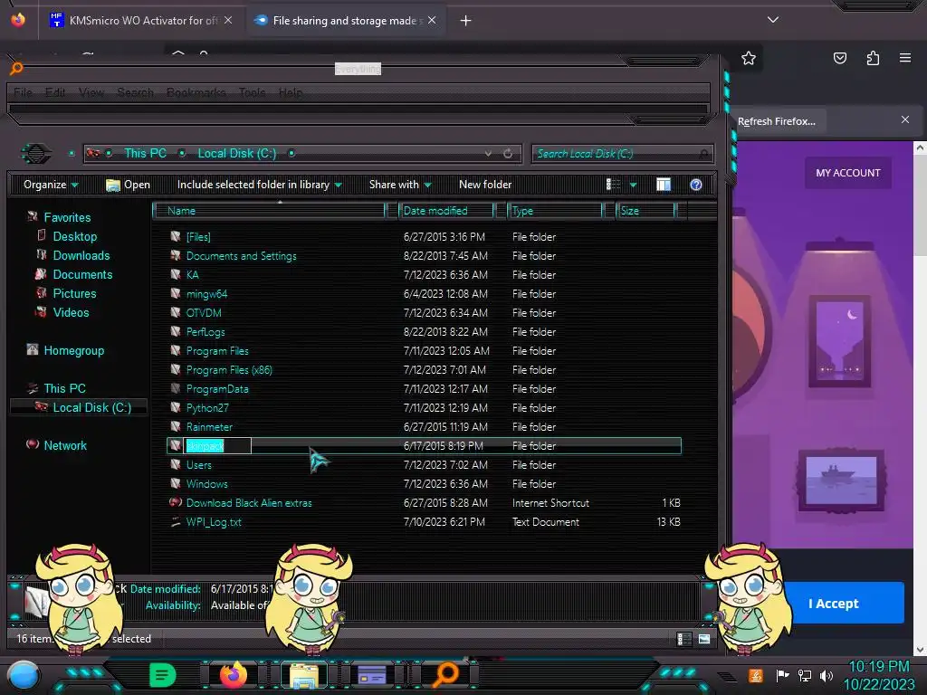Open the address bar history dropdown arrow

point(488,154)
